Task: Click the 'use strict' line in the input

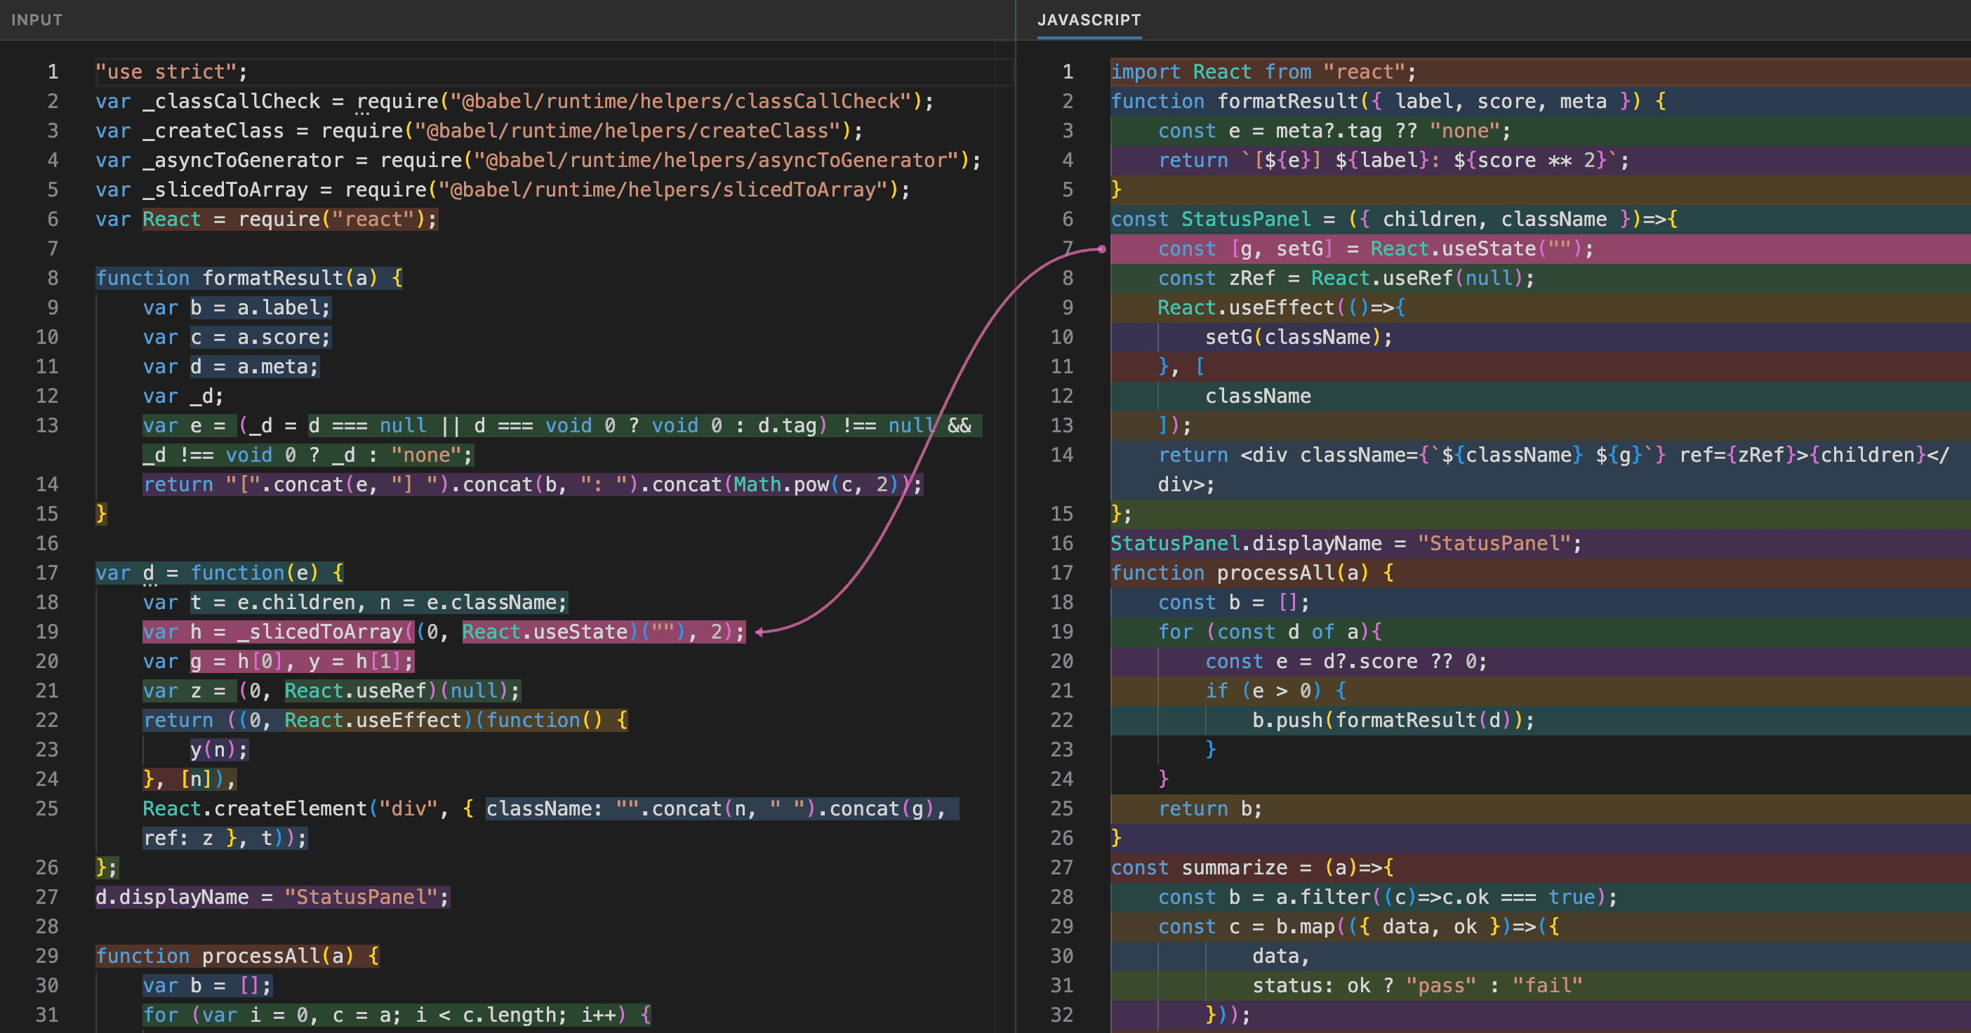Action: [x=171, y=72]
